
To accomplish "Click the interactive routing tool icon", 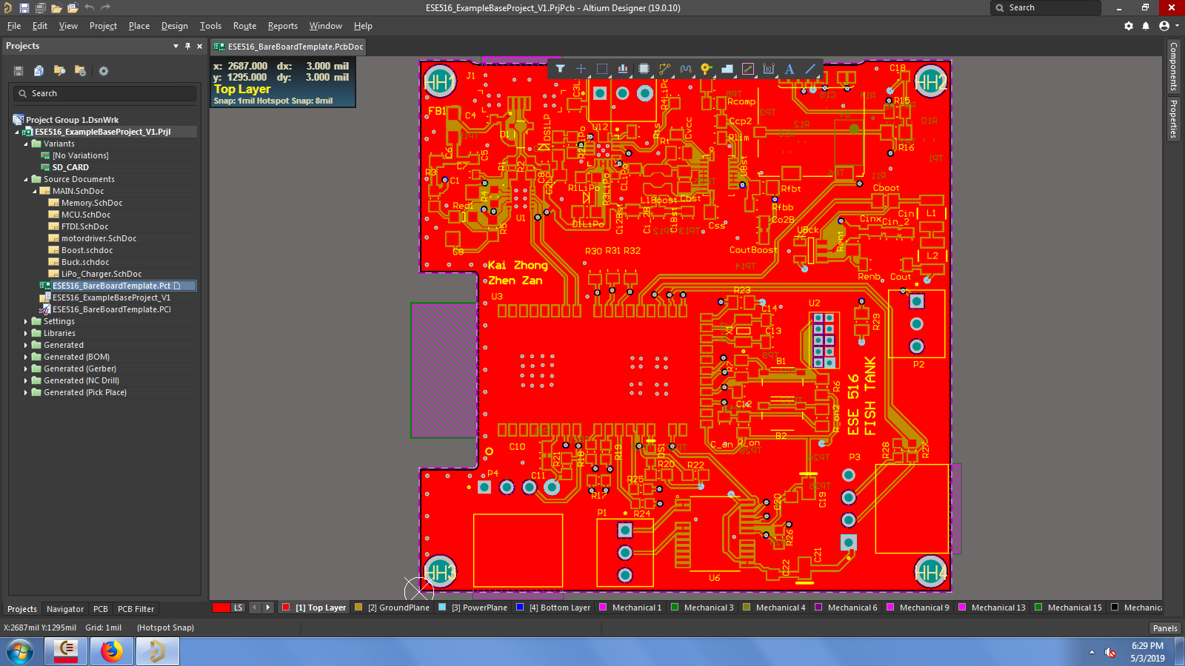I will [665, 69].
